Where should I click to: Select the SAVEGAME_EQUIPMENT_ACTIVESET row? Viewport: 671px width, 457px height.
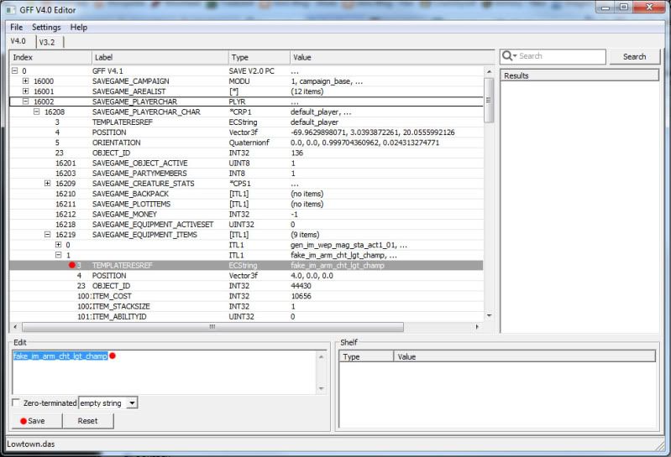tap(247, 224)
